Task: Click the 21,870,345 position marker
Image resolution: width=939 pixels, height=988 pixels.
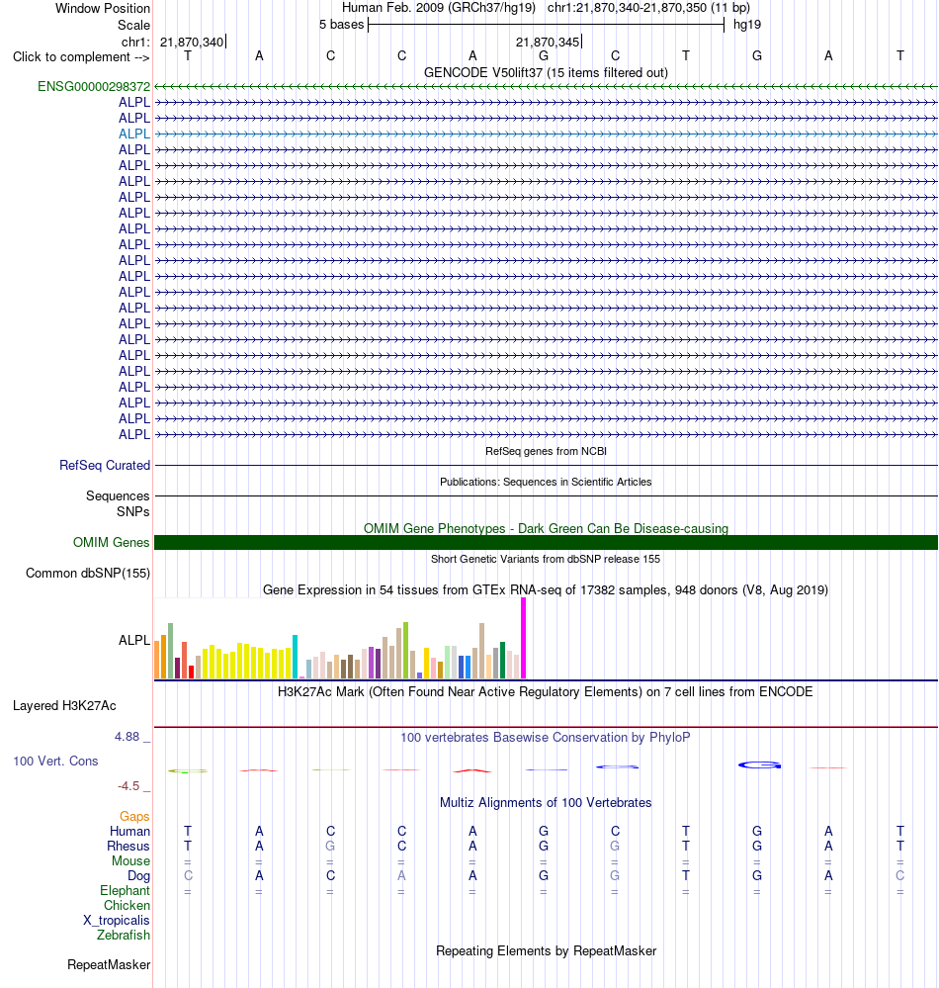Action: [x=548, y=43]
